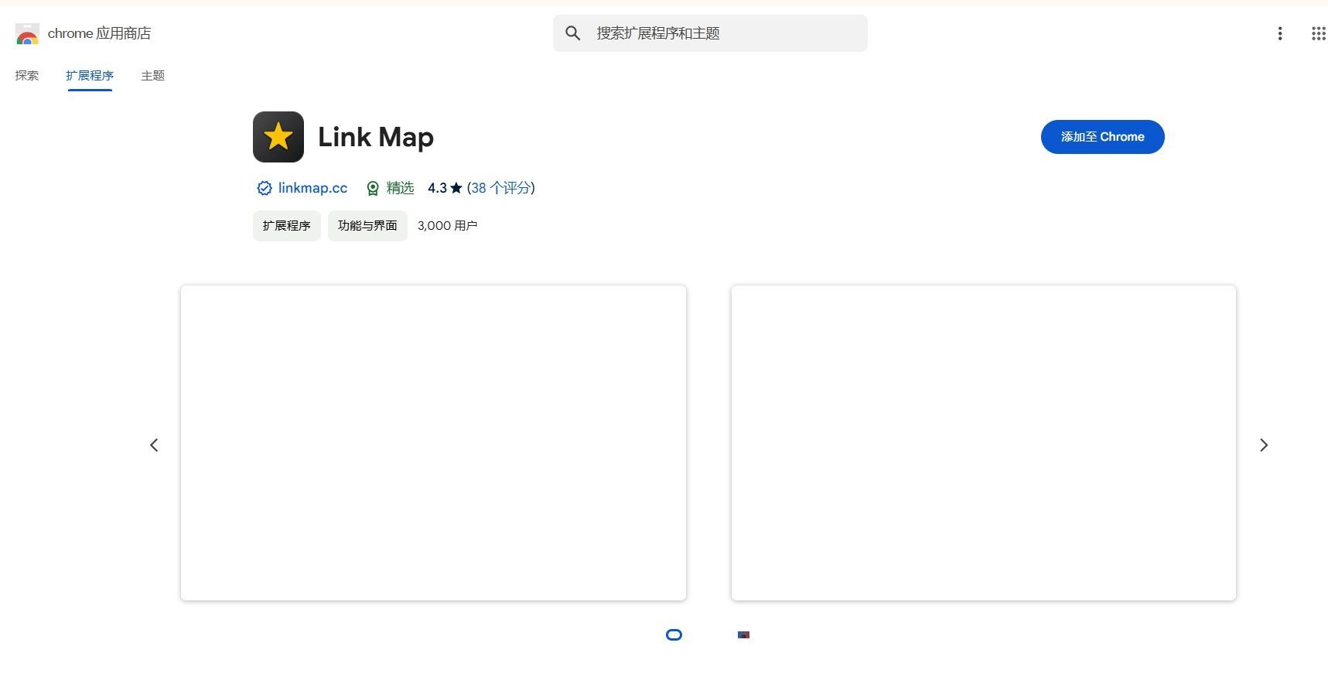This screenshot has height=677, width=1328.
Task: Show previous screenshot with left arrow
Action: (x=154, y=445)
